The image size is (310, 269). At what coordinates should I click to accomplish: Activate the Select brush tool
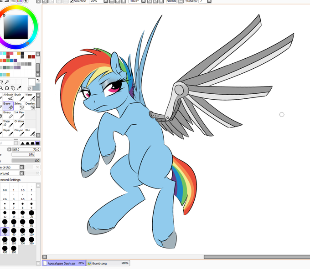[x=19, y=106]
